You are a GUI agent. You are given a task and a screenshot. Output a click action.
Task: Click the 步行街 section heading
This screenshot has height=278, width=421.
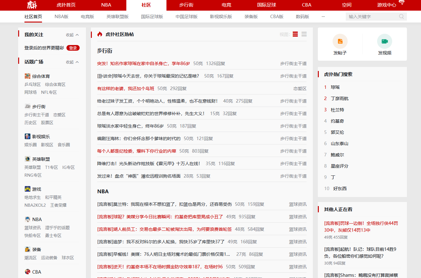(105, 51)
